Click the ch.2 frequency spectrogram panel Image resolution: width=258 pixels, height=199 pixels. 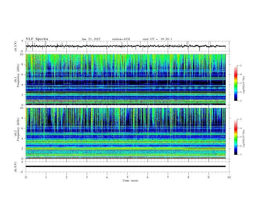(125, 133)
